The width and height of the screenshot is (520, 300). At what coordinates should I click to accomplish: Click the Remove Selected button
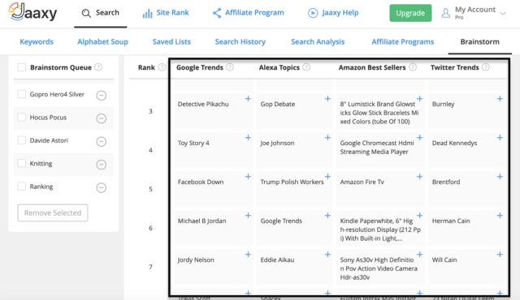pyautogui.click(x=53, y=212)
